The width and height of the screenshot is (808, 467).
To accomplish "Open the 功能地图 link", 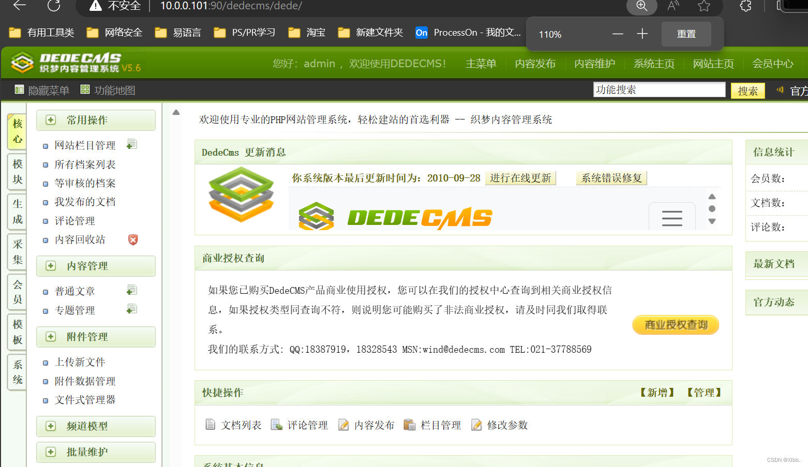I will coord(108,91).
